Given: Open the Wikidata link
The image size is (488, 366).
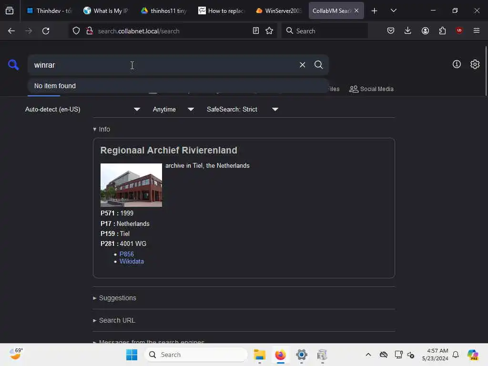Looking at the screenshot, I should 132,262.
